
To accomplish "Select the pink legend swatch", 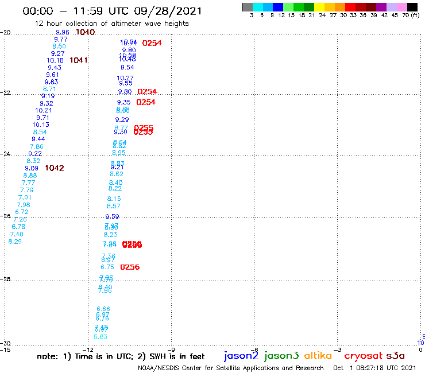I will pyautogui.click(x=401, y=7).
